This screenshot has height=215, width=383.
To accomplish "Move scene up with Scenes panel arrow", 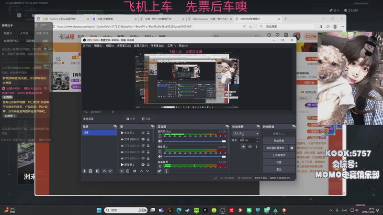I will click(104, 171).
